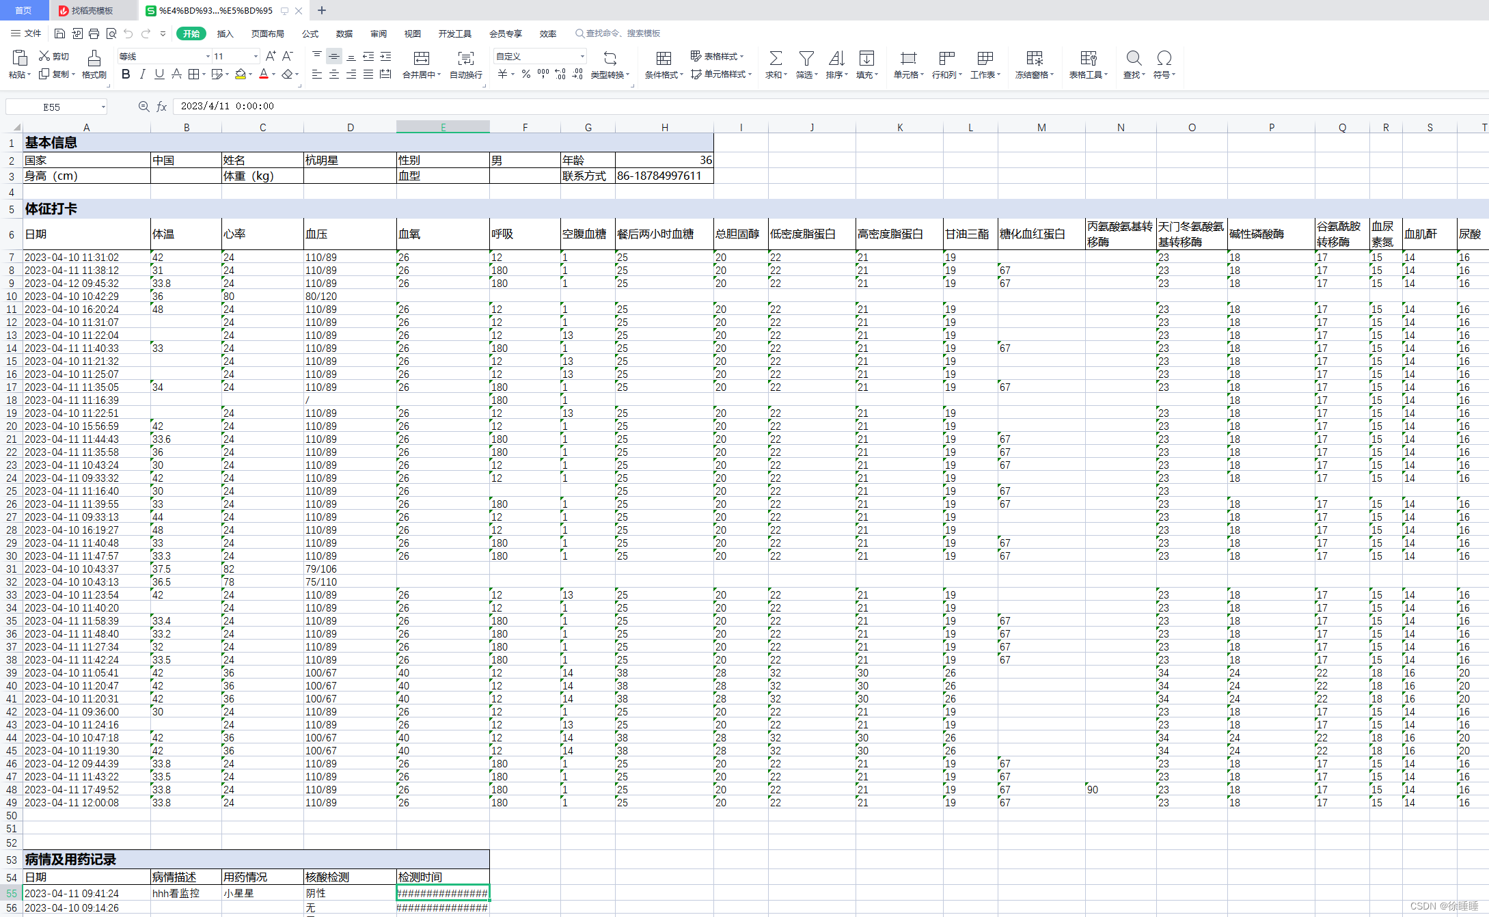Apply the red font color swatch
1489x917 pixels.
point(264,74)
